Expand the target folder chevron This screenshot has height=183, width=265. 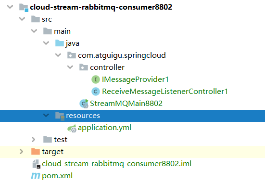pos(21,152)
